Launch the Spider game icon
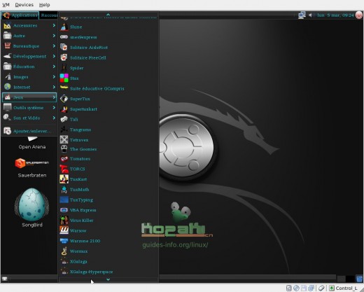This screenshot has height=292, width=364. (x=64, y=68)
